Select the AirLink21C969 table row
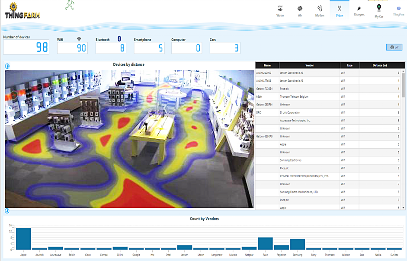Screen dimensions: 407x261 click(x=328, y=73)
